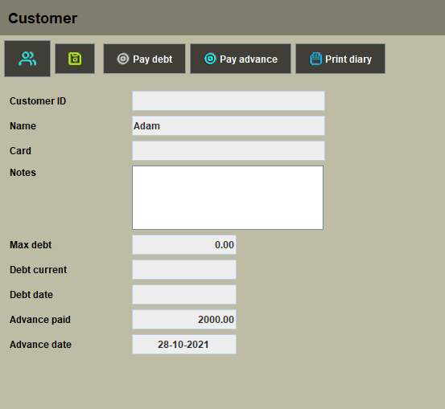The image size is (445, 409).
Task: Click the Pay debt button
Action: pos(144,59)
